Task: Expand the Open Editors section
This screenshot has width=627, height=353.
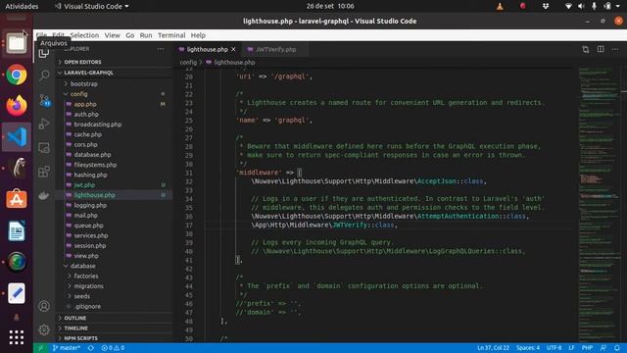Action: [x=114, y=62]
